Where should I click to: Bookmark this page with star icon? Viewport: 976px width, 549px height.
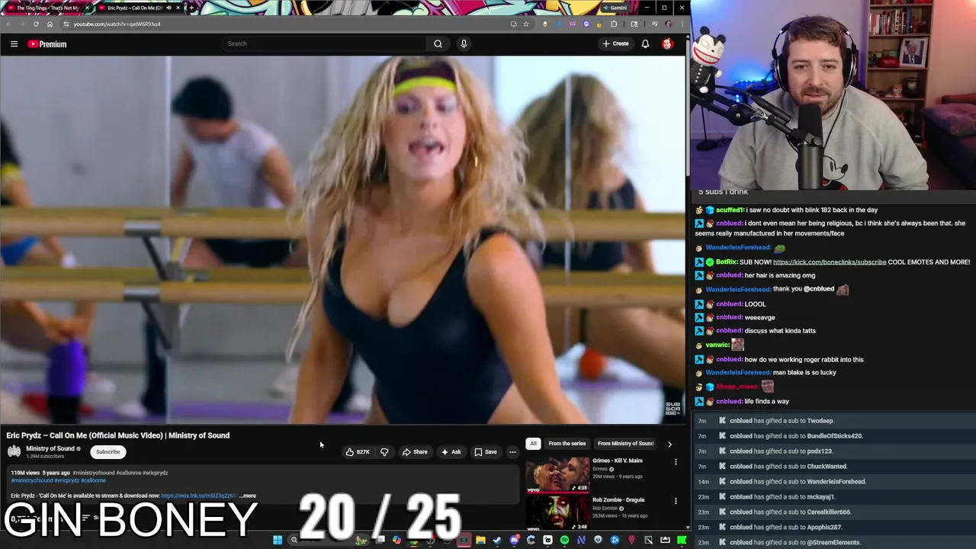click(x=525, y=24)
